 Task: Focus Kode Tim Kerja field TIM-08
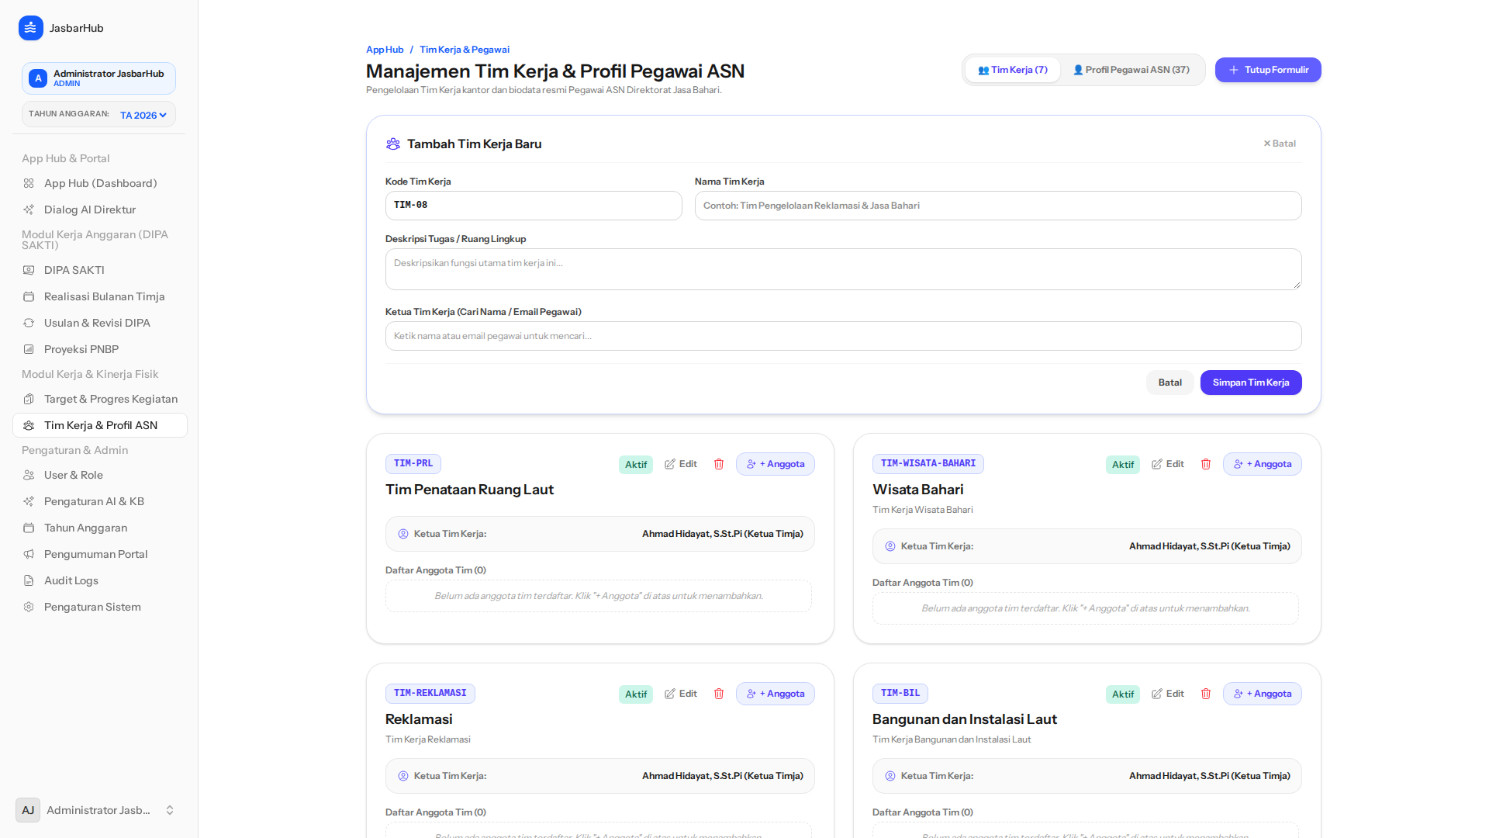pyautogui.click(x=534, y=206)
